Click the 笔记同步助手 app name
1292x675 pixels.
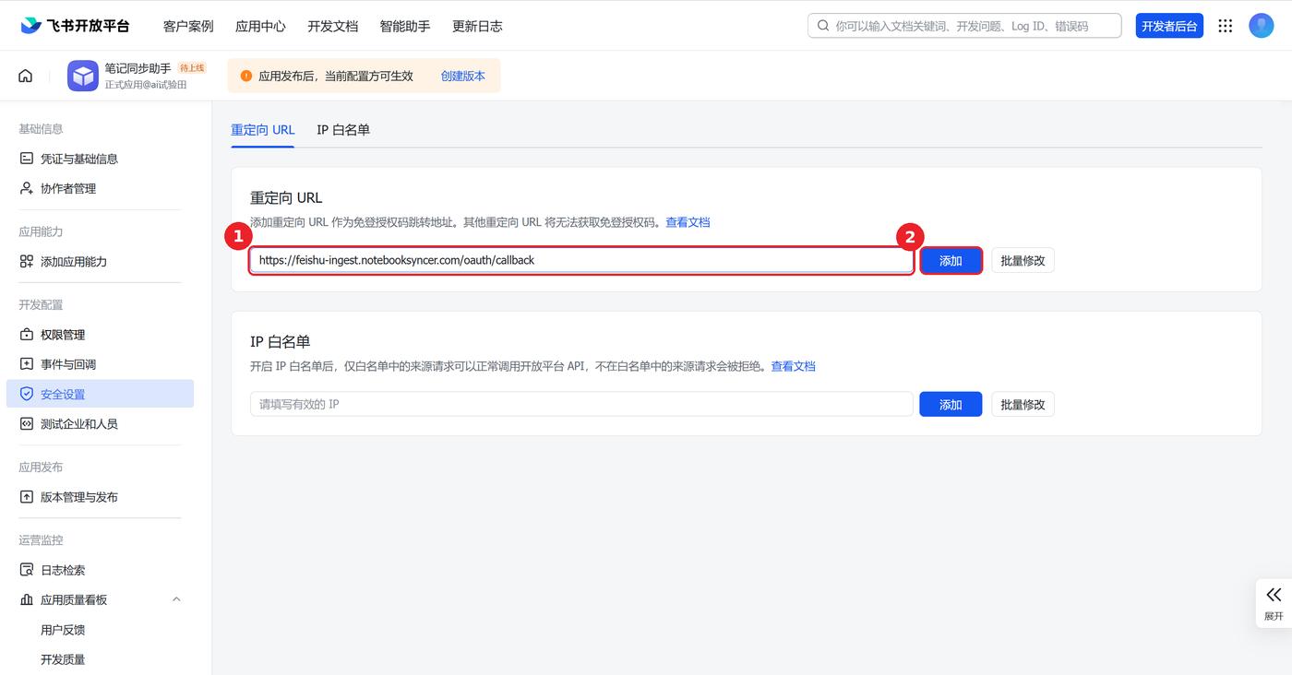coord(138,68)
